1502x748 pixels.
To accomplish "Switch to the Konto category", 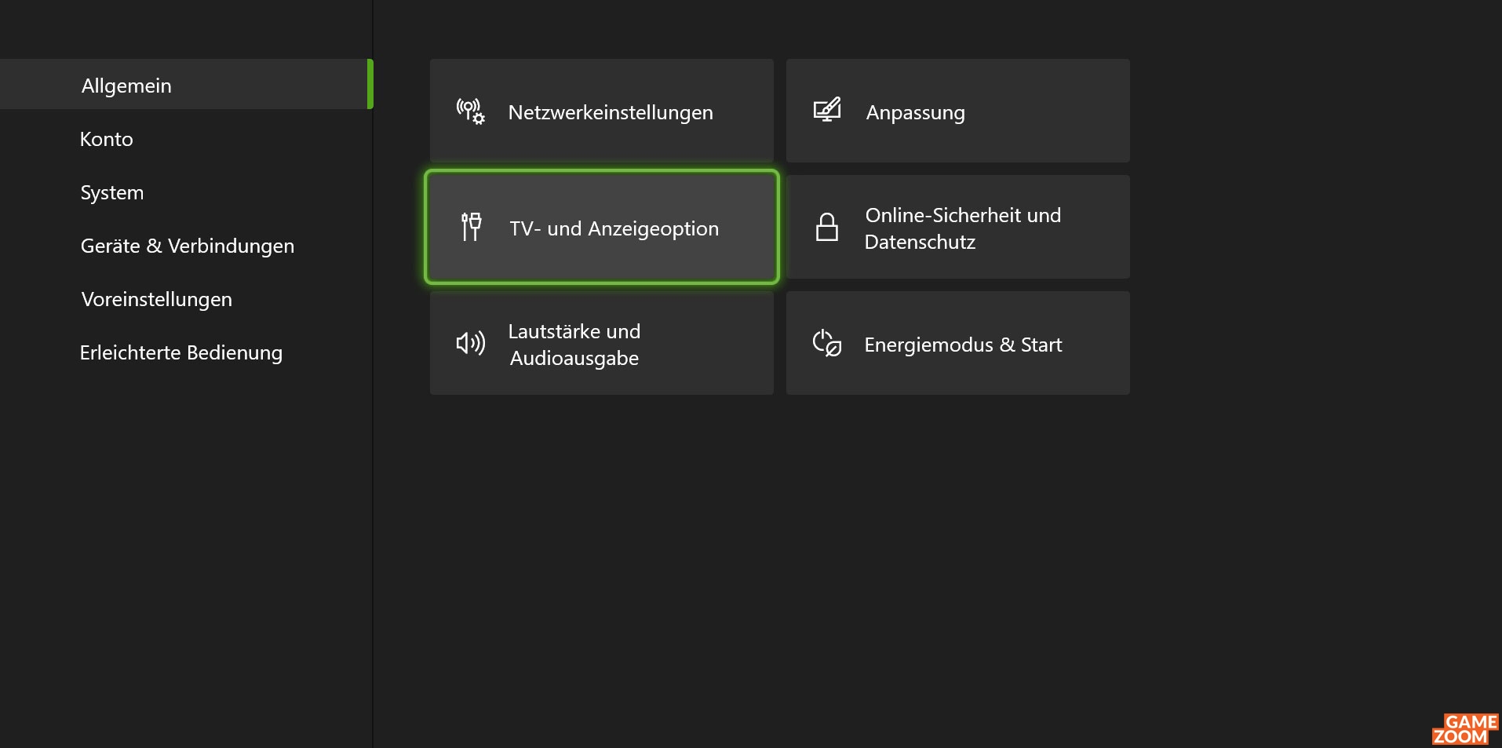I will tap(107, 139).
